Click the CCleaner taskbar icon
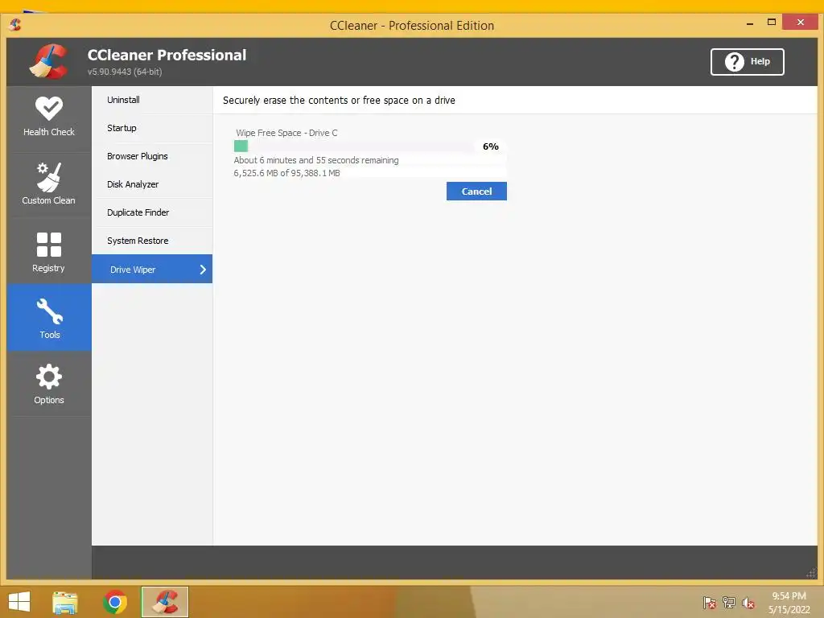Screen dimensions: 824x618 coord(164,602)
